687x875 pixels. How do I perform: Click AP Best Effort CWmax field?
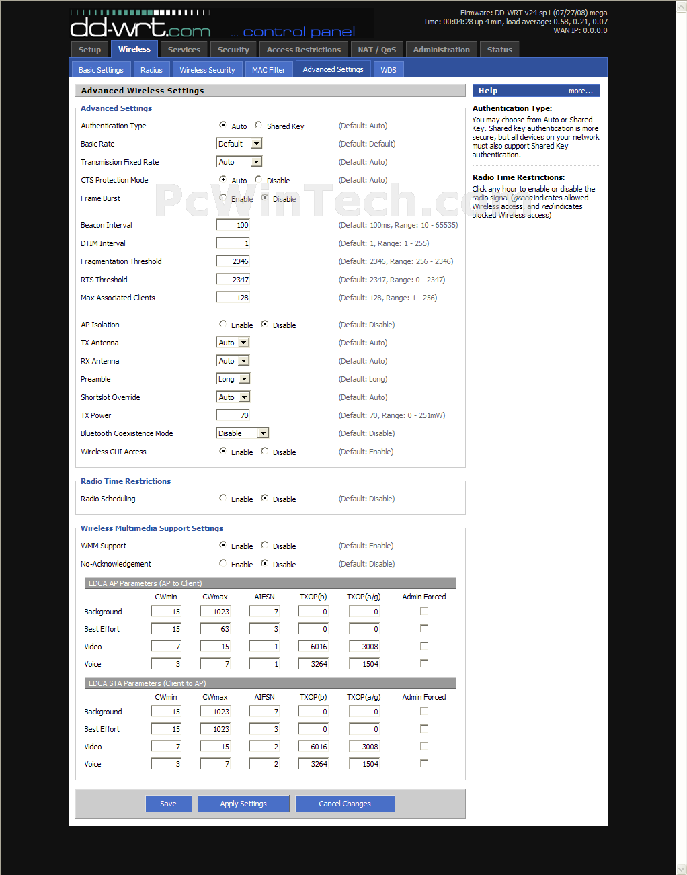click(215, 629)
